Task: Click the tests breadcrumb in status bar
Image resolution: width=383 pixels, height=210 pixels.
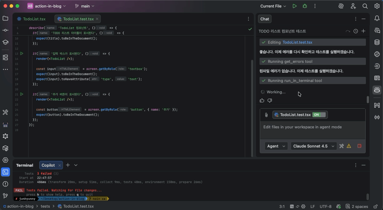Action: pos(45,206)
